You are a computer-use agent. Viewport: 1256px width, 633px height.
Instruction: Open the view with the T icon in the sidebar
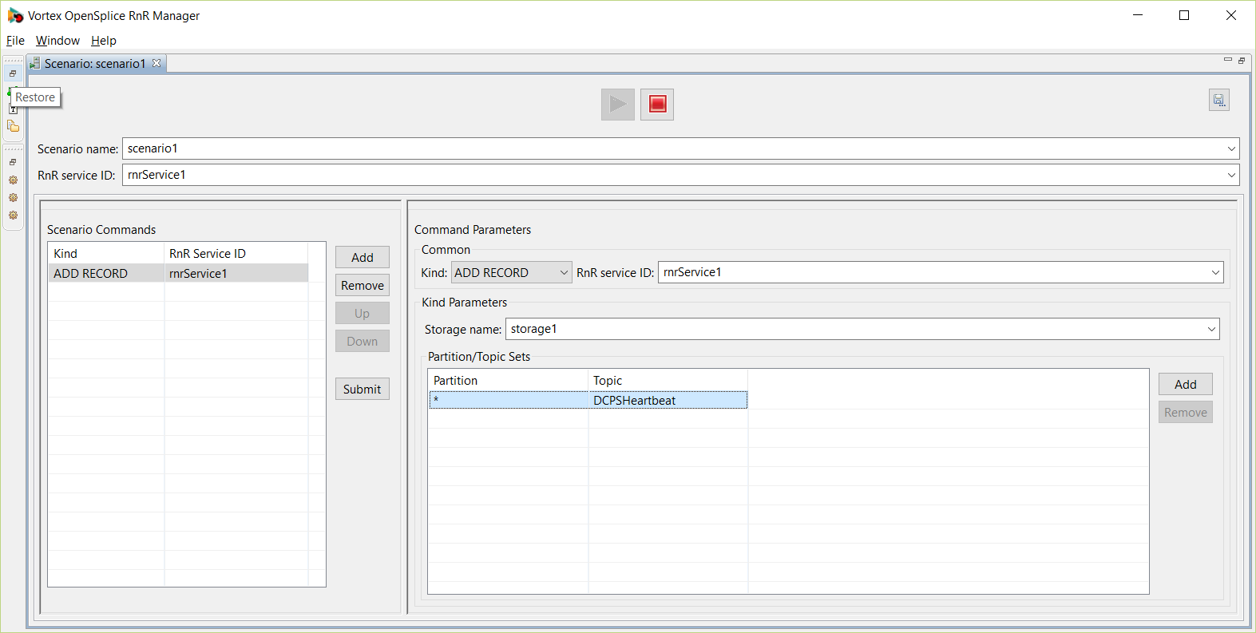[13, 109]
